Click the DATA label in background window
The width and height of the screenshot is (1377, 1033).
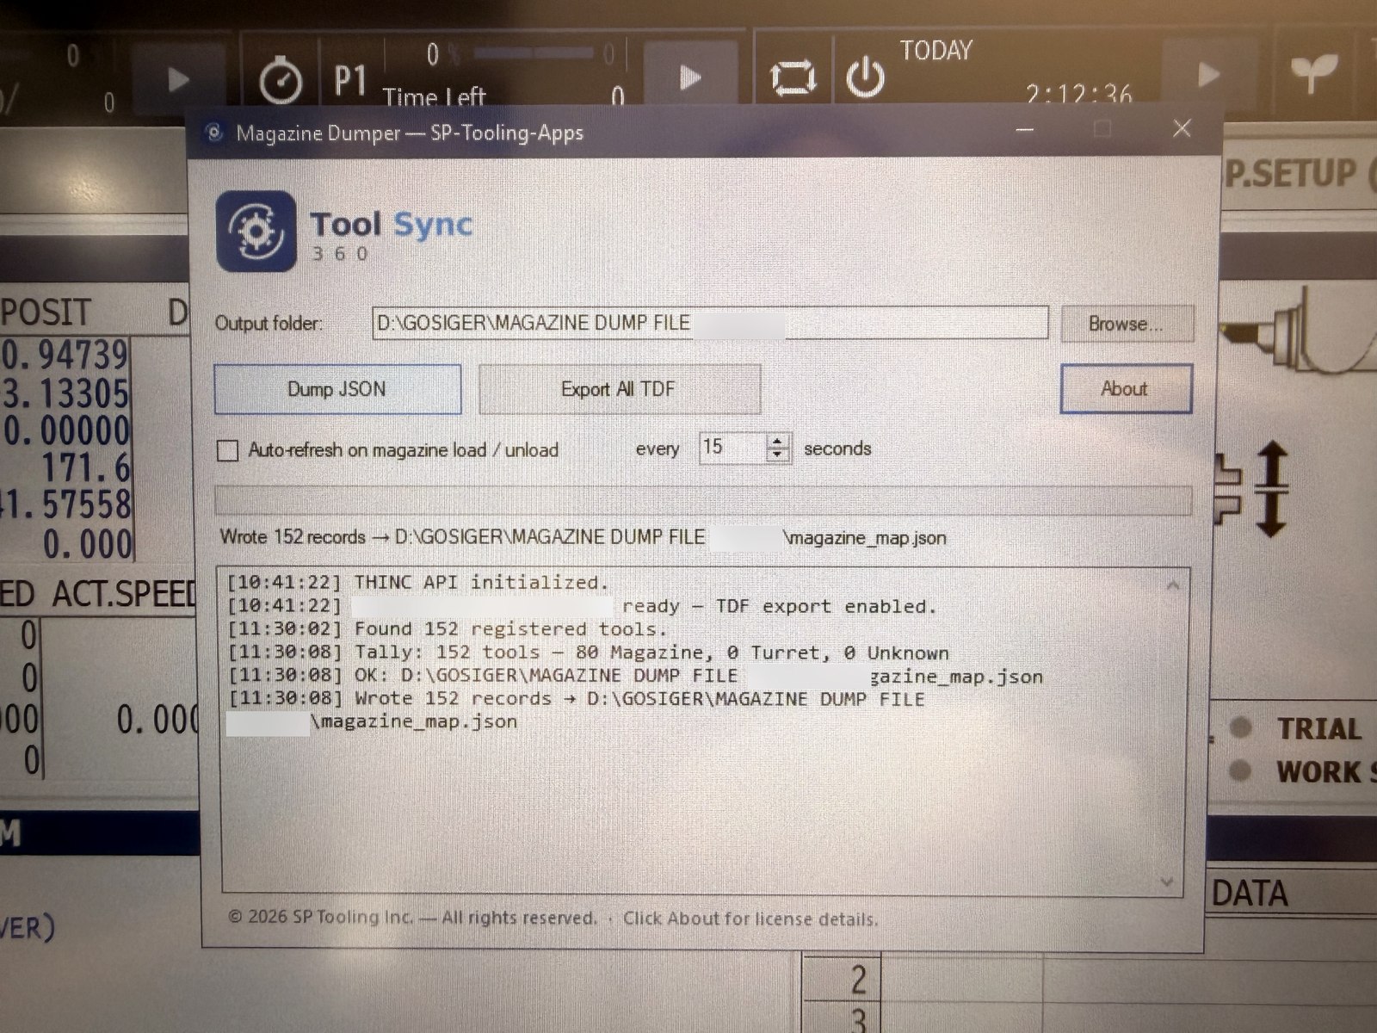pyautogui.click(x=1250, y=894)
